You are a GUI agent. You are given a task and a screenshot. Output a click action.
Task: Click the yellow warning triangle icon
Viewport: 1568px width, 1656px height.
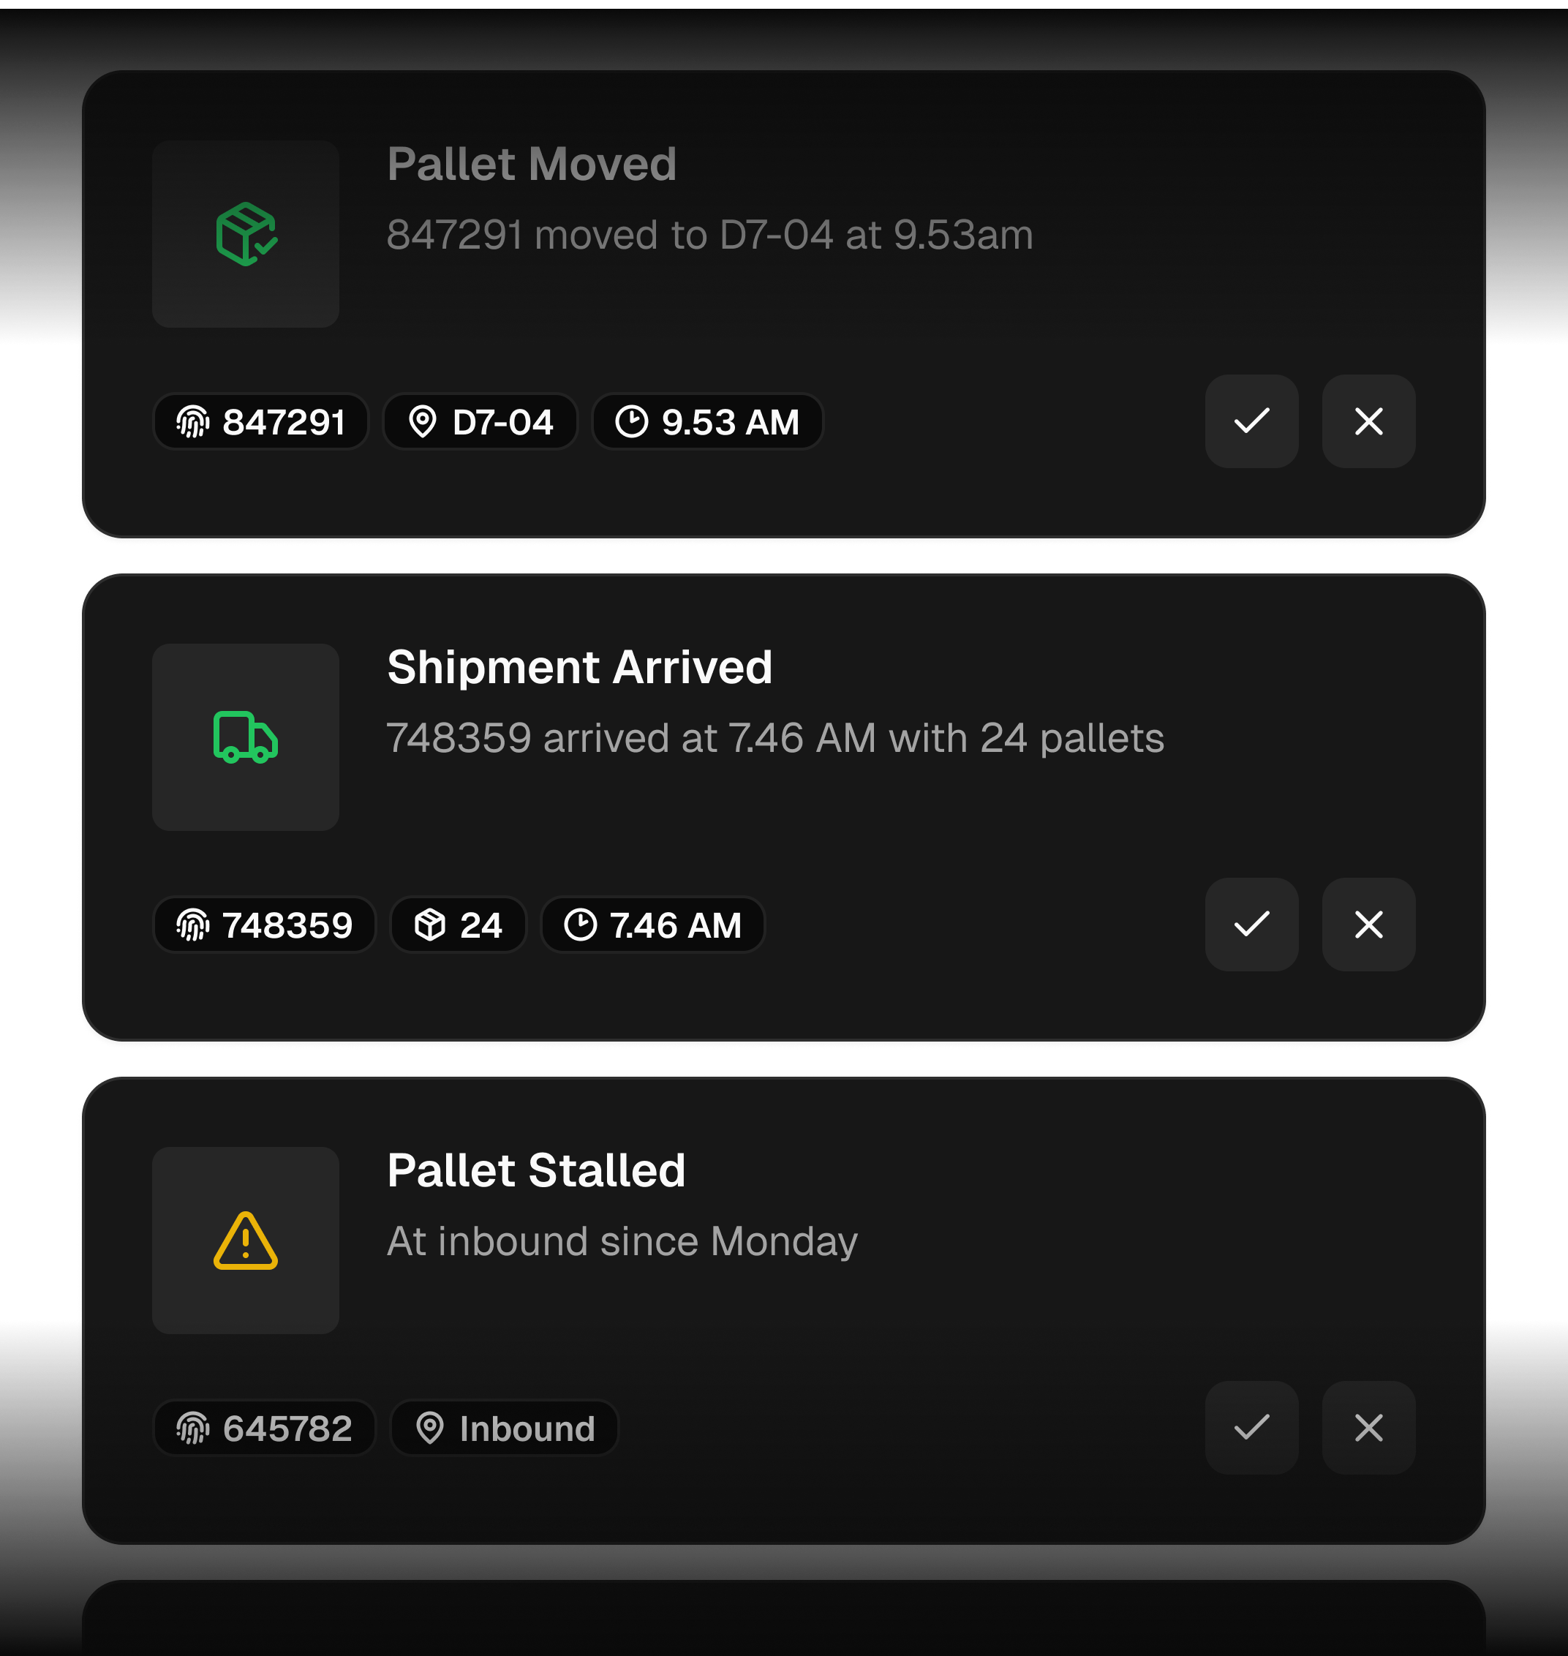pos(246,1241)
